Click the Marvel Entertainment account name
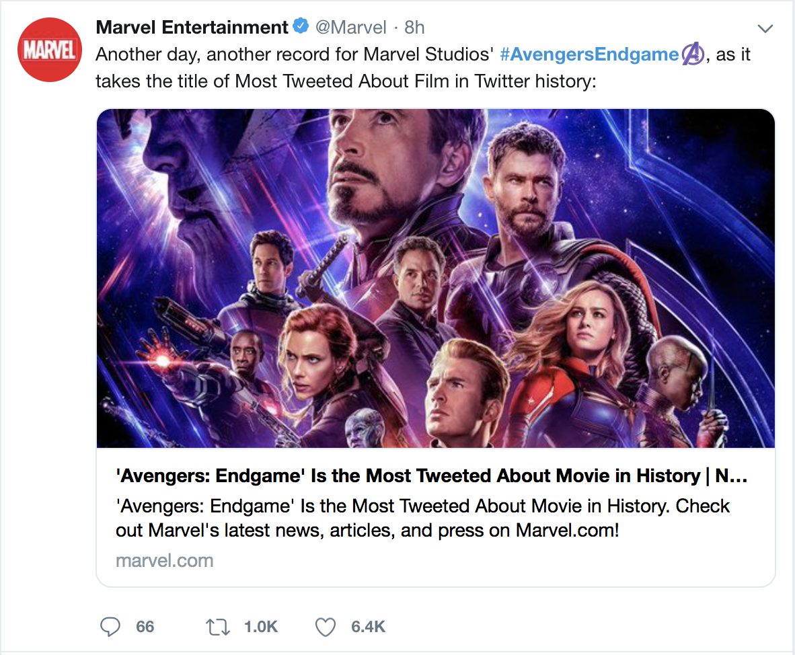This screenshot has height=655, width=795. tap(192, 28)
